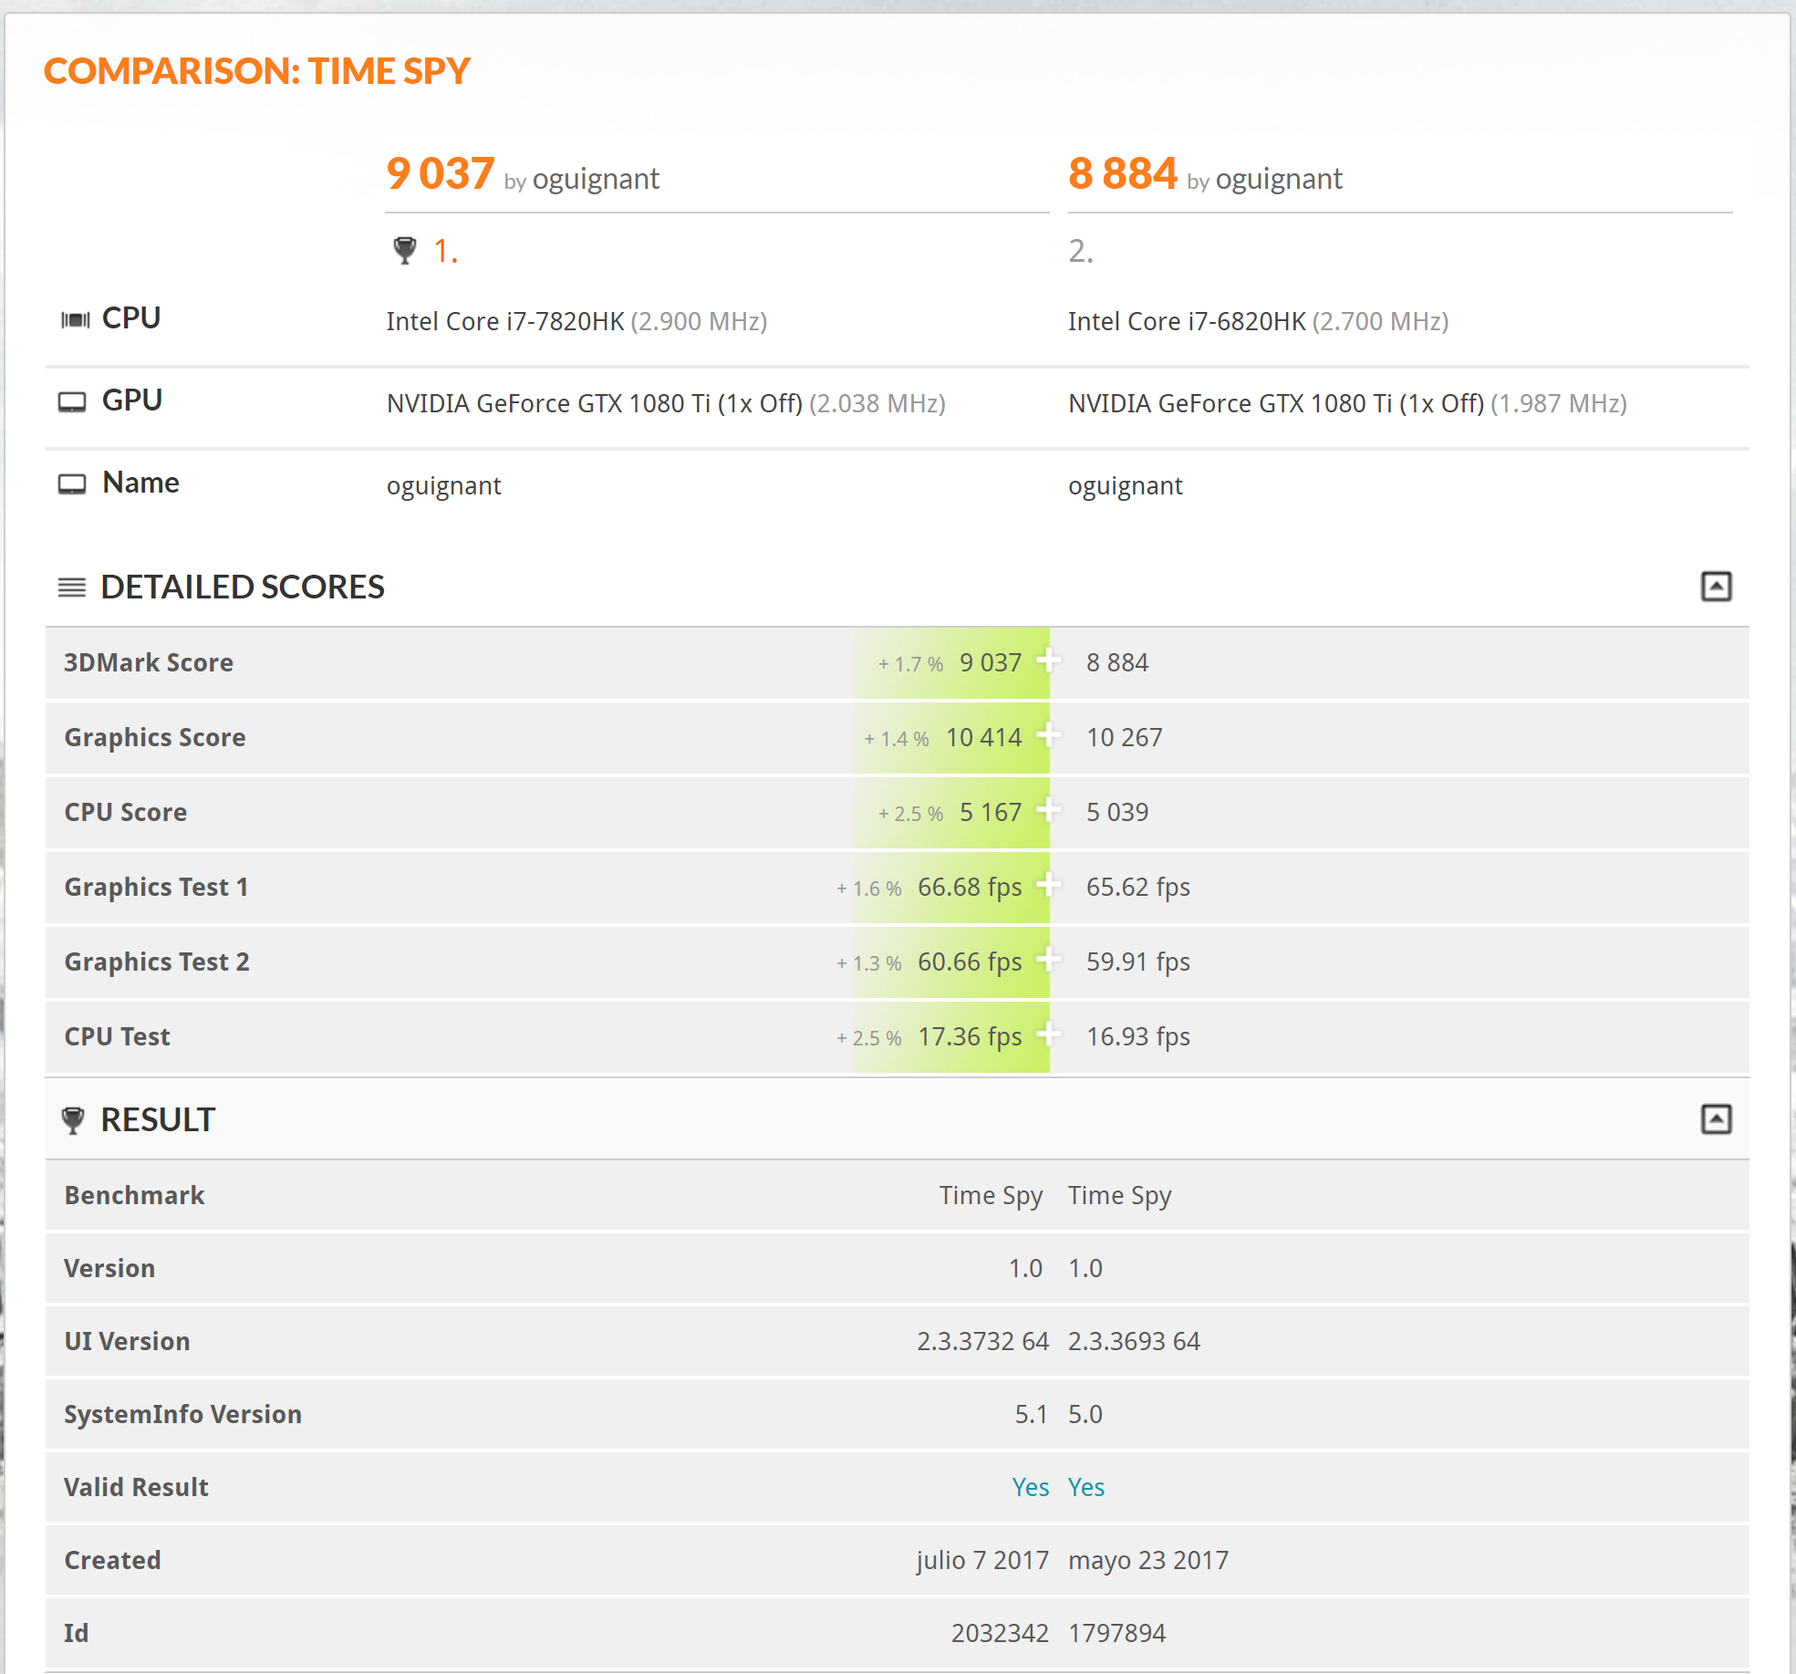Click the Result trophy icon

[73, 1119]
